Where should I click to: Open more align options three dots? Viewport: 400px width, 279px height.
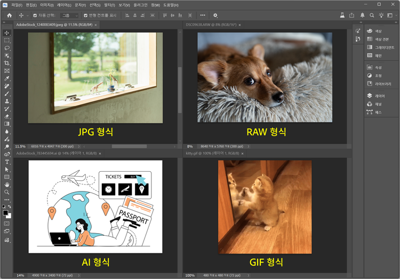(203, 15)
